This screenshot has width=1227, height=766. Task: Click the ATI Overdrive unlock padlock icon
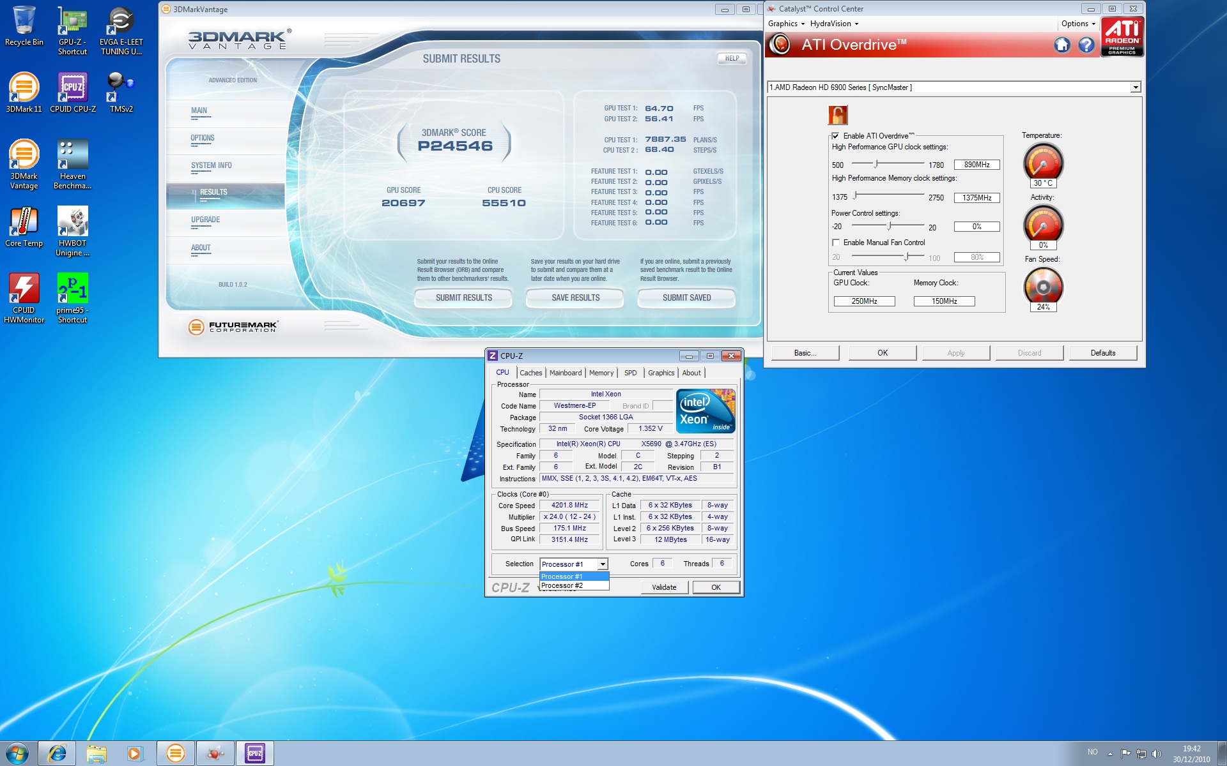[x=838, y=115]
